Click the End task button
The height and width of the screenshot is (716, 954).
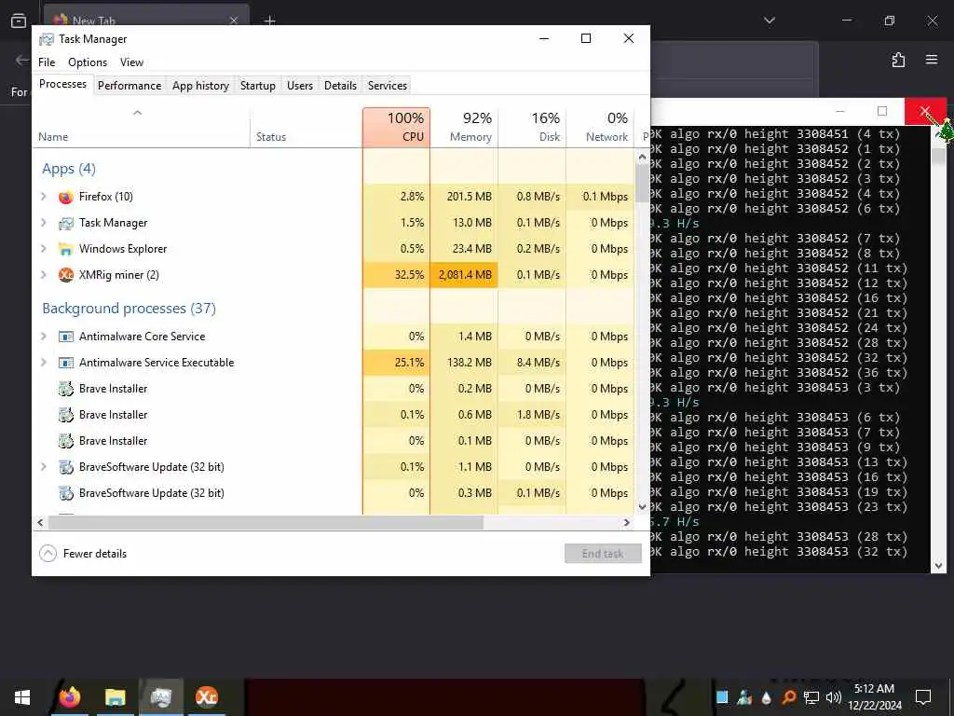tap(603, 554)
